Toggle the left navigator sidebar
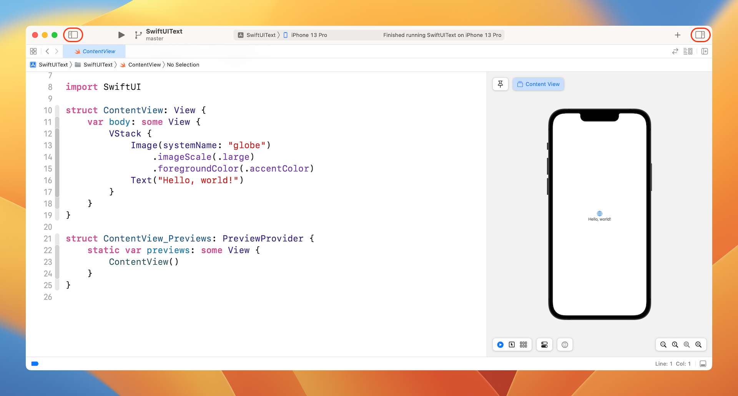The image size is (738, 396). coord(73,35)
